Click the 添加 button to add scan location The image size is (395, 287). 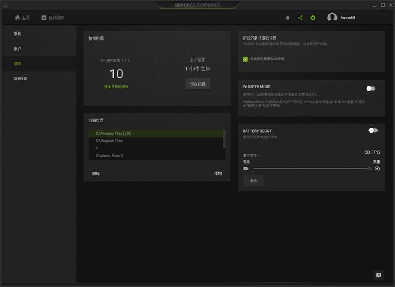218,173
